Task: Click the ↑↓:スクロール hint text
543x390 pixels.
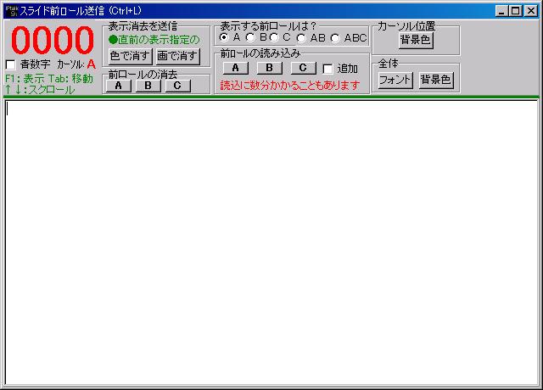Action: [40, 90]
